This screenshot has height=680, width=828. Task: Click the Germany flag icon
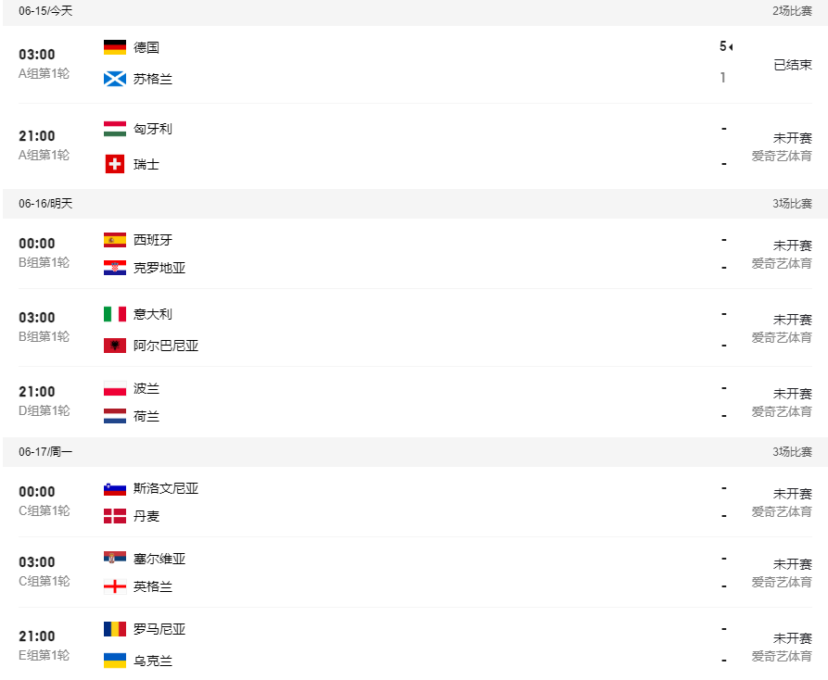(114, 47)
